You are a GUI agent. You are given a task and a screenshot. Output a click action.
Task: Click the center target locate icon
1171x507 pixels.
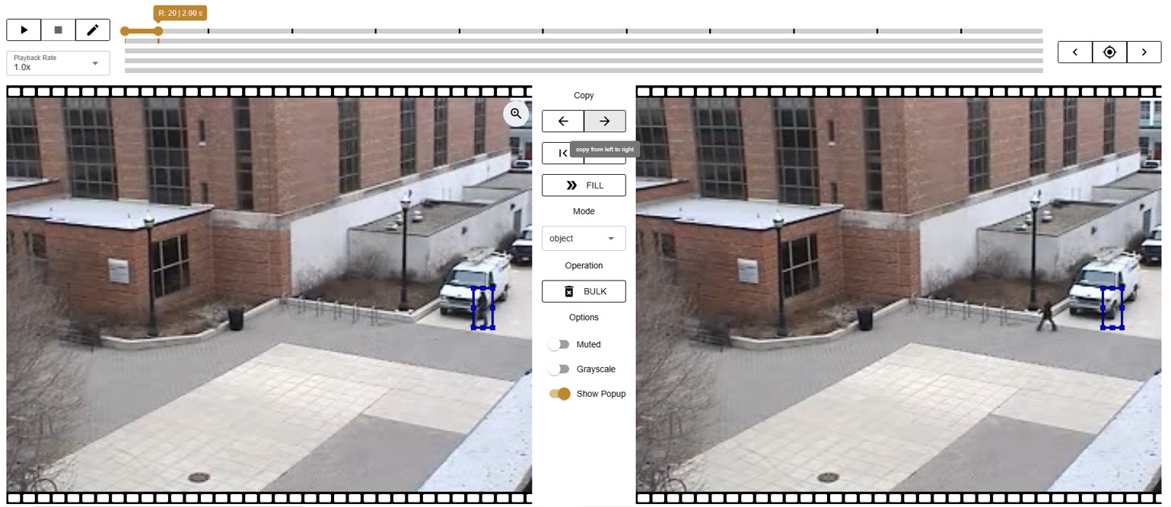1109,52
